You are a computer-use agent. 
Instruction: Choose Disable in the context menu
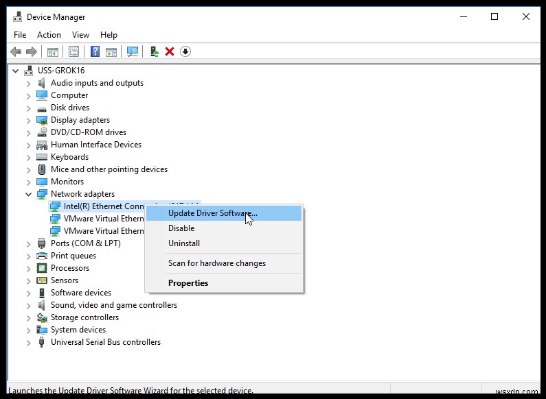point(224,228)
